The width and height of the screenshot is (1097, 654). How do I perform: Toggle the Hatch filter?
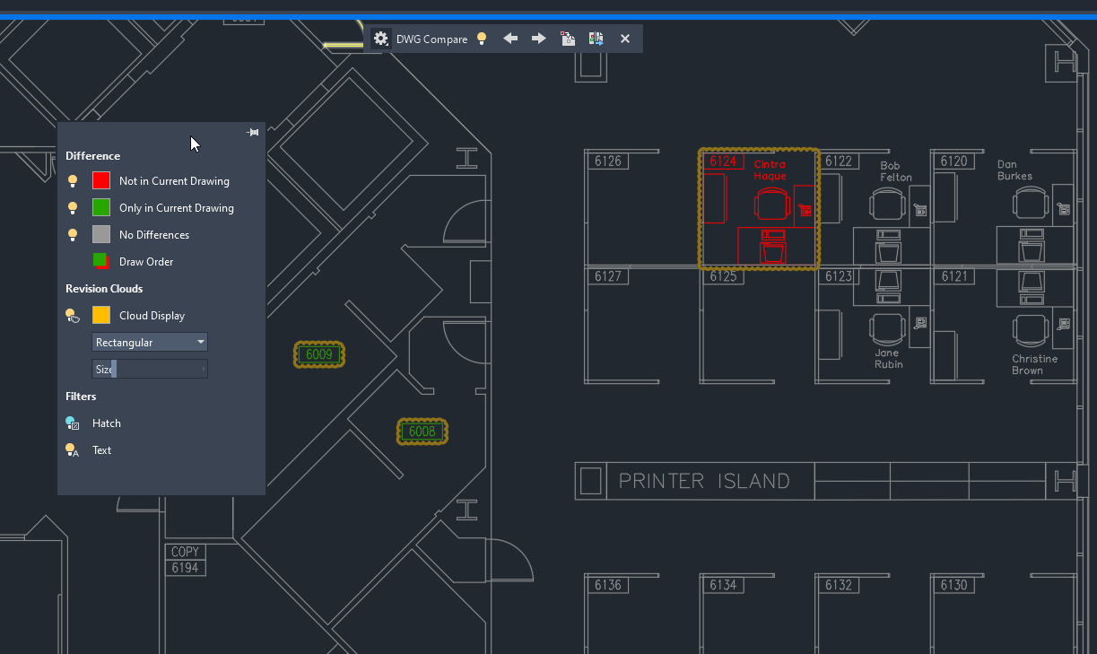click(x=73, y=423)
